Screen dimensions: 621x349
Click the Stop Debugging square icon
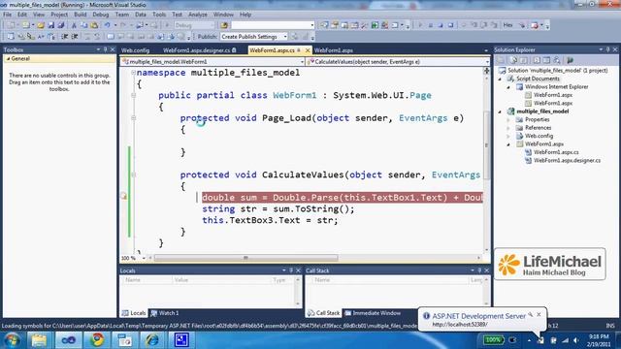(441, 25)
